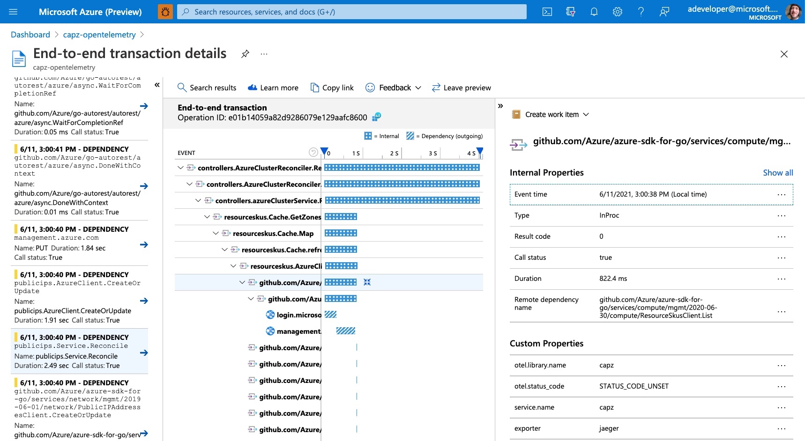805x441 pixels.
Task: Open the Feedback dropdown
Action: pos(394,88)
